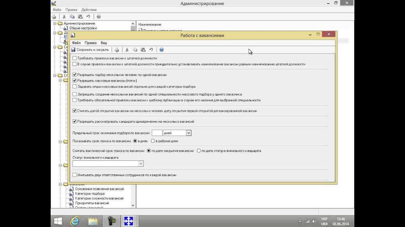405x227 pixels.
Task: Collapse the tree folder beginning with Се
Action: (x=54, y=47)
